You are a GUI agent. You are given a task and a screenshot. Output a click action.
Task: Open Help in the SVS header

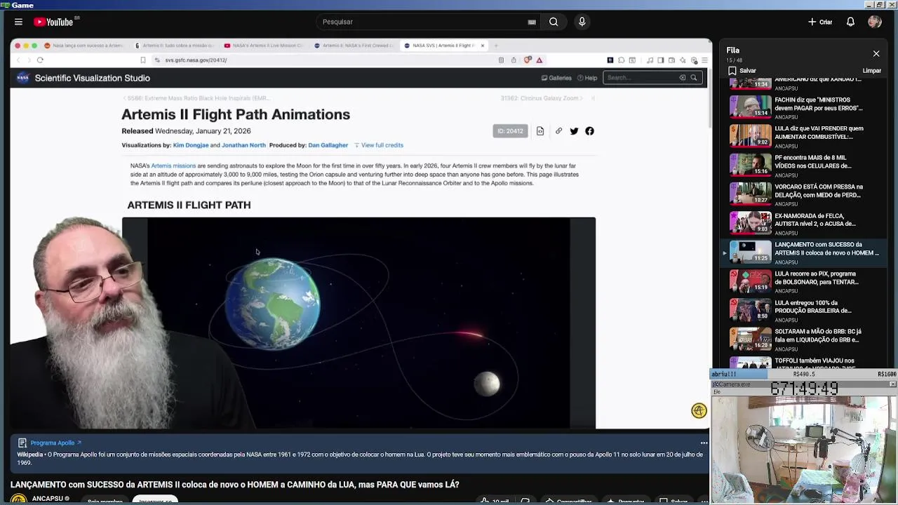click(x=587, y=78)
